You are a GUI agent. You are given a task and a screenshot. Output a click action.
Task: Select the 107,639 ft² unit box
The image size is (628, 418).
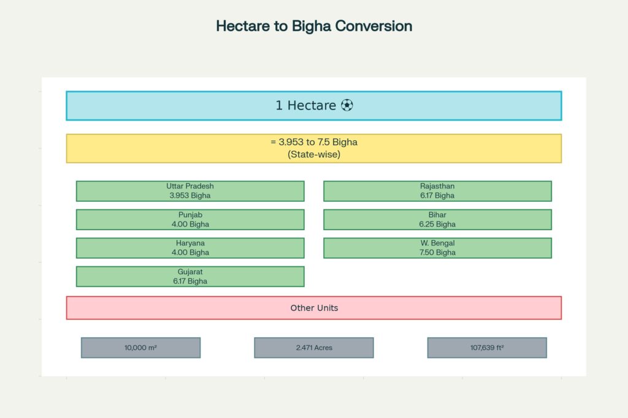pyautogui.click(x=487, y=347)
